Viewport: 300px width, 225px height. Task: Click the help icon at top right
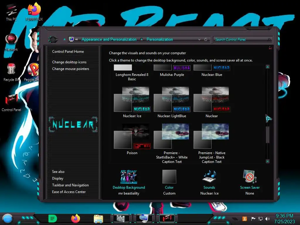coord(270,48)
